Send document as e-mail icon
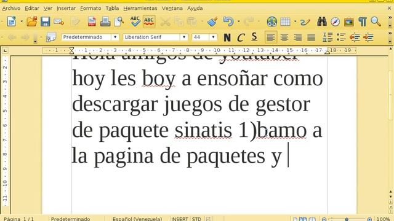Screen dimensions: 394x221 point(58,21)
